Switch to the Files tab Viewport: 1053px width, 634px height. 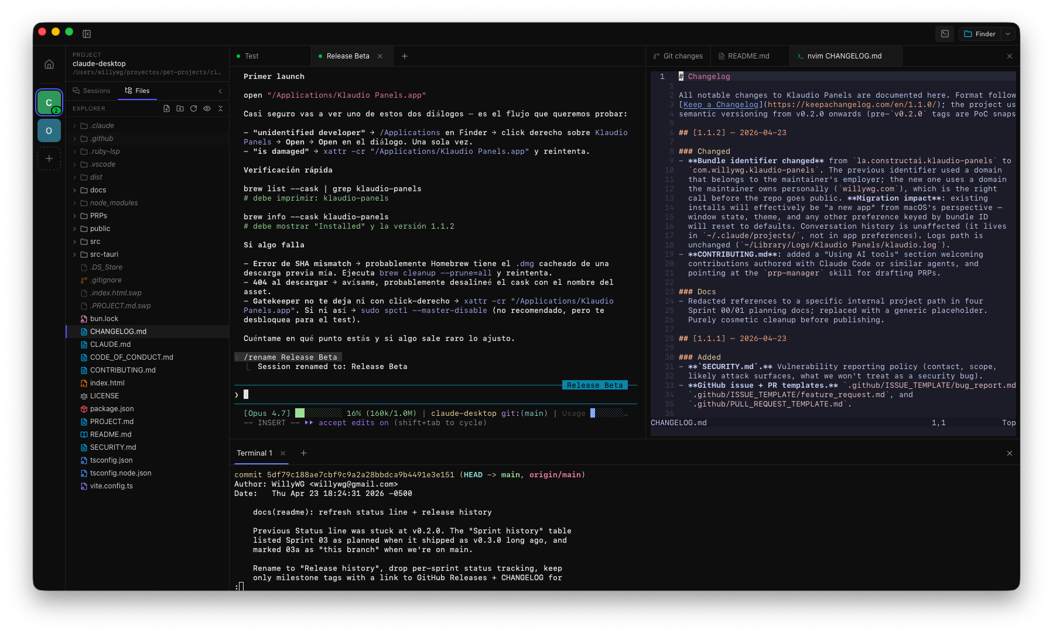pos(137,91)
